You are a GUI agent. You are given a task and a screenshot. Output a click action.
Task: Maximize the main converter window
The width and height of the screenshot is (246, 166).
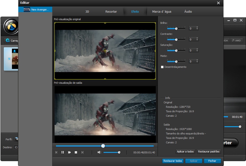(235, 20)
